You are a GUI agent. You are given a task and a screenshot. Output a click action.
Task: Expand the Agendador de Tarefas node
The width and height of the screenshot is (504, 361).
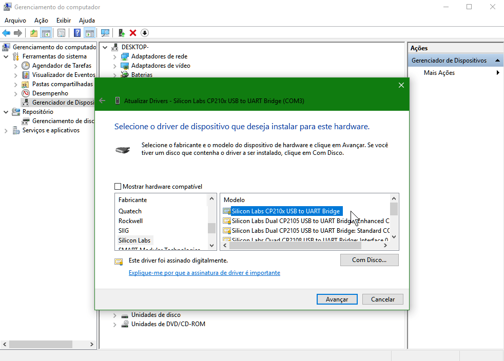coord(16,66)
